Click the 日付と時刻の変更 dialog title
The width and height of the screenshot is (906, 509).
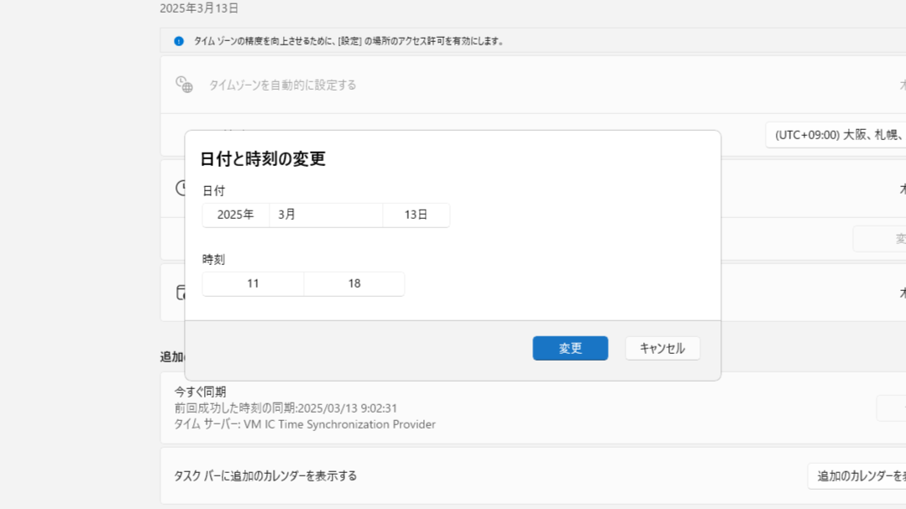pos(263,158)
